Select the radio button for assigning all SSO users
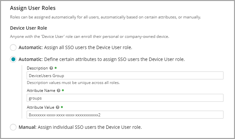Image resolution: width=235 pixels, height=139 pixels. (13, 47)
